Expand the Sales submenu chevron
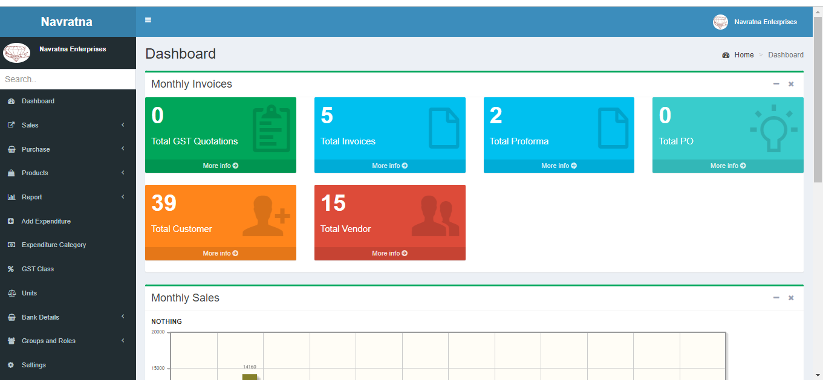 pyautogui.click(x=123, y=125)
